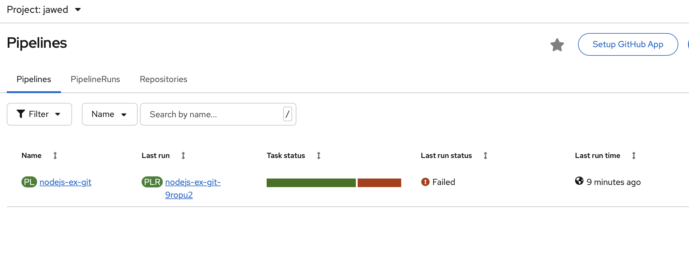Open the nodejs-ex-git pipeline link
Viewport: 689px width, 256px height.
coord(65,182)
